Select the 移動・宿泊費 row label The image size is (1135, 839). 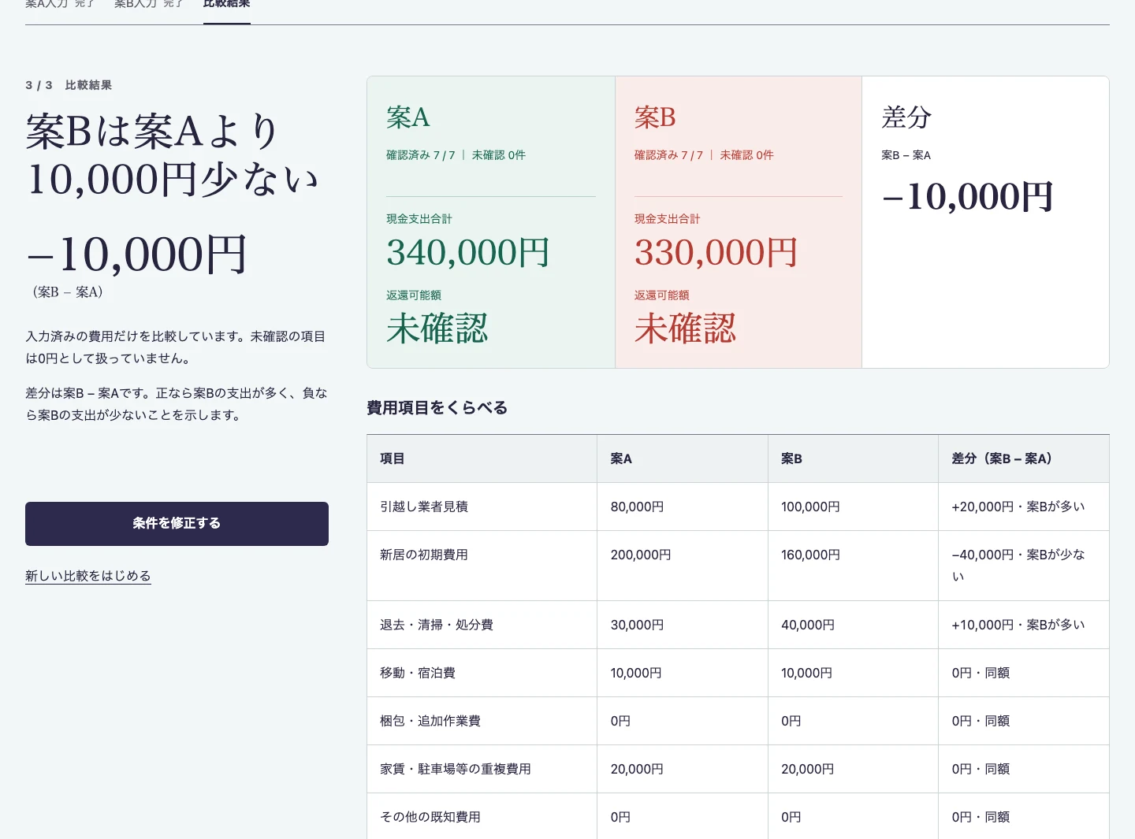click(418, 673)
